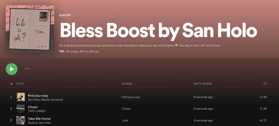The width and height of the screenshot is (279, 126).
Task: Open the Closer album link
Action: click(x=127, y=109)
